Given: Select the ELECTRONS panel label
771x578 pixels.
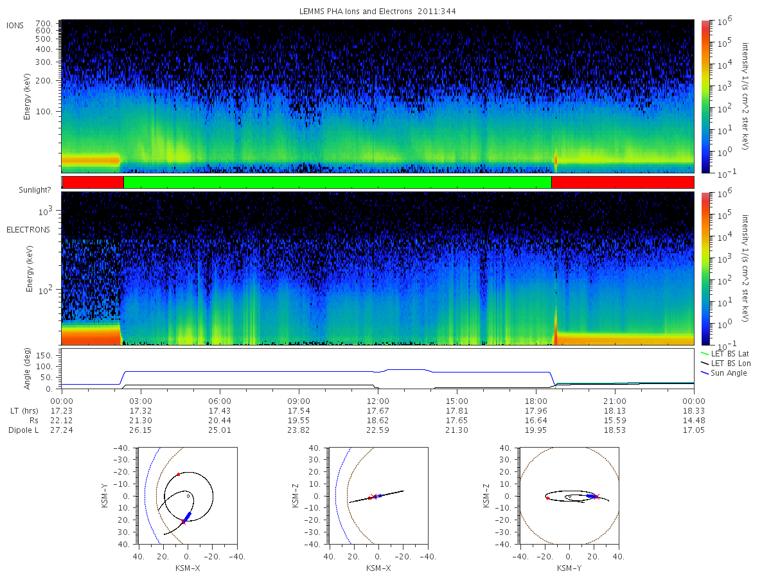Looking at the screenshot, I should point(28,229).
